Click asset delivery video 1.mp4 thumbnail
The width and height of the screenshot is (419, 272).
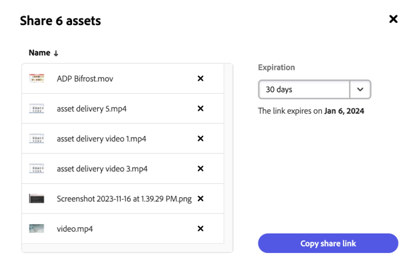tap(37, 139)
